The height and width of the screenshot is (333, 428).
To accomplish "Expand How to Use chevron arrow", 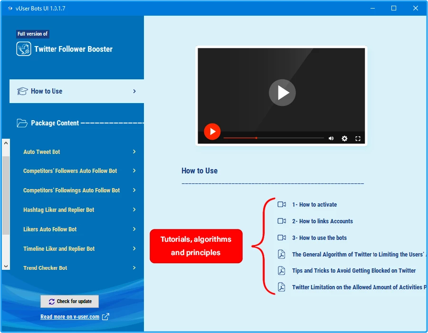I will pyautogui.click(x=134, y=91).
